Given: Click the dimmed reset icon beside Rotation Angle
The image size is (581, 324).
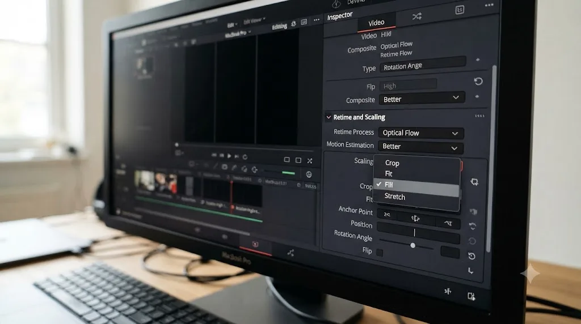Looking at the screenshot, I should click(x=471, y=241).
